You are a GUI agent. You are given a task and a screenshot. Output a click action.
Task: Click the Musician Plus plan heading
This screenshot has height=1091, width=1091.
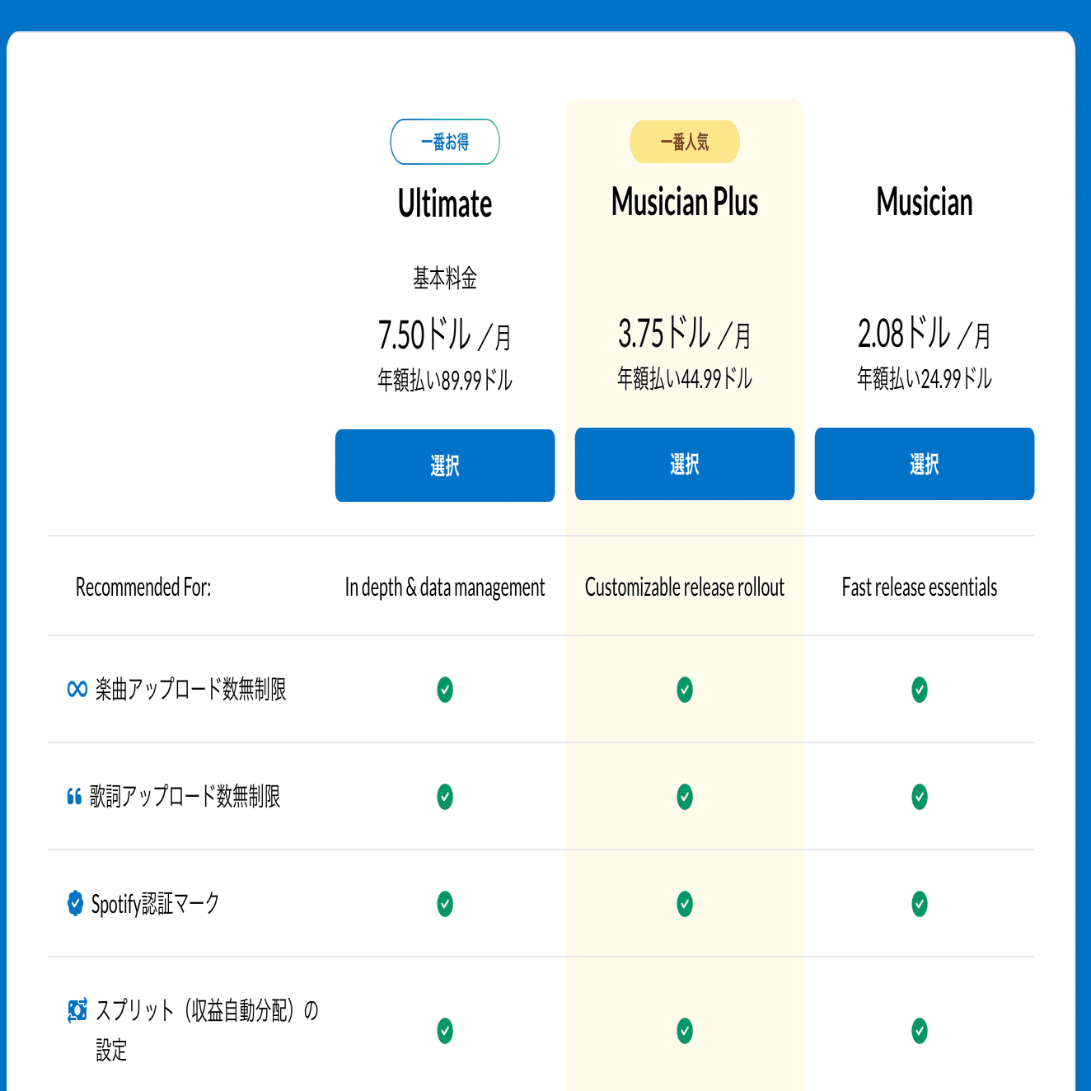point(685,203)
